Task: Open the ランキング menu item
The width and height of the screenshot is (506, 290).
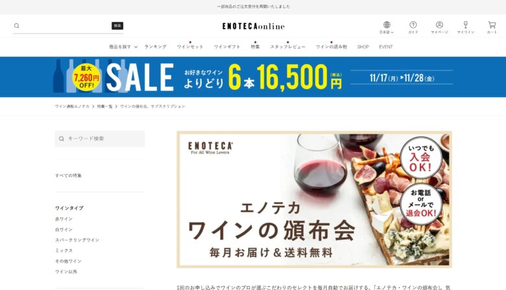Action: click(156, 47)
